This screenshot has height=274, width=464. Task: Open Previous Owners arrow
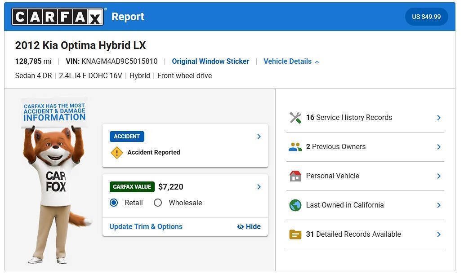pyautogui.click(x=439, y=147)
